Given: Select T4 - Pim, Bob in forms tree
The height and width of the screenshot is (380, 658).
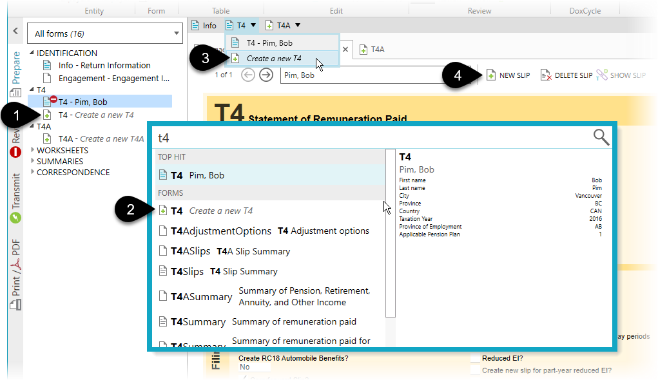Looking at the screenshot, I should coord(100,102).
